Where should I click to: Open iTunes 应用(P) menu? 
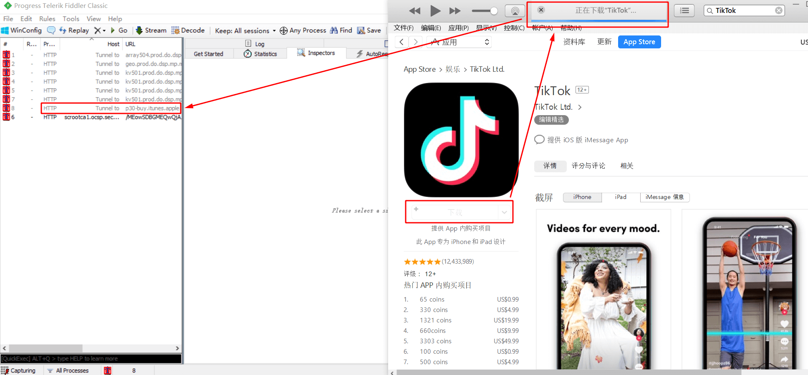(x=458, y=28)
